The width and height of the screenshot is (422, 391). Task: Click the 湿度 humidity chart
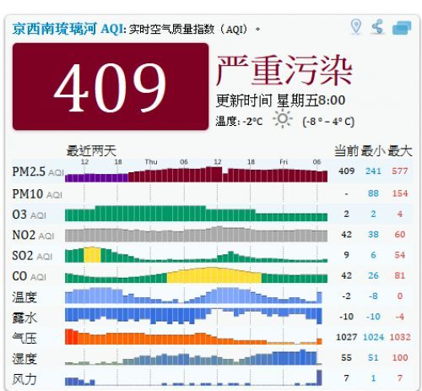(x=193, y=357)
